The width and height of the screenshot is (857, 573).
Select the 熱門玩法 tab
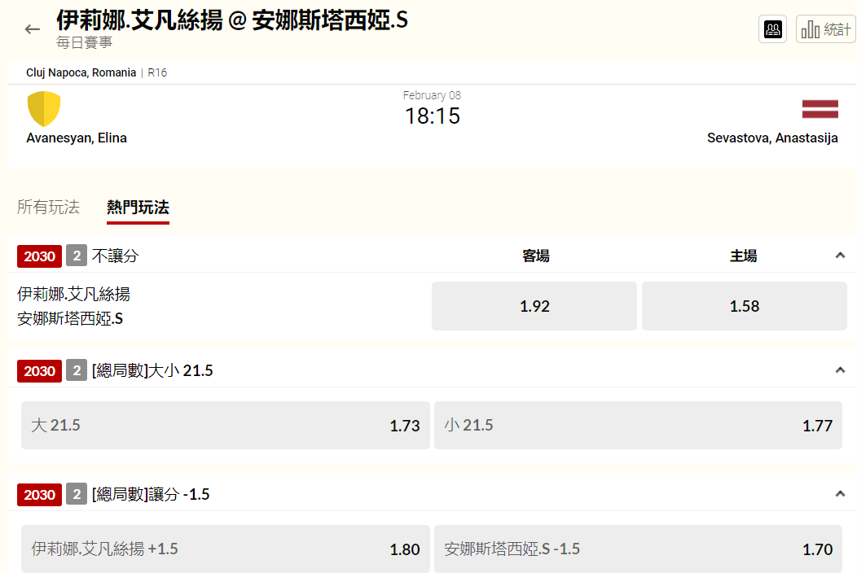[x=138, y=207]
